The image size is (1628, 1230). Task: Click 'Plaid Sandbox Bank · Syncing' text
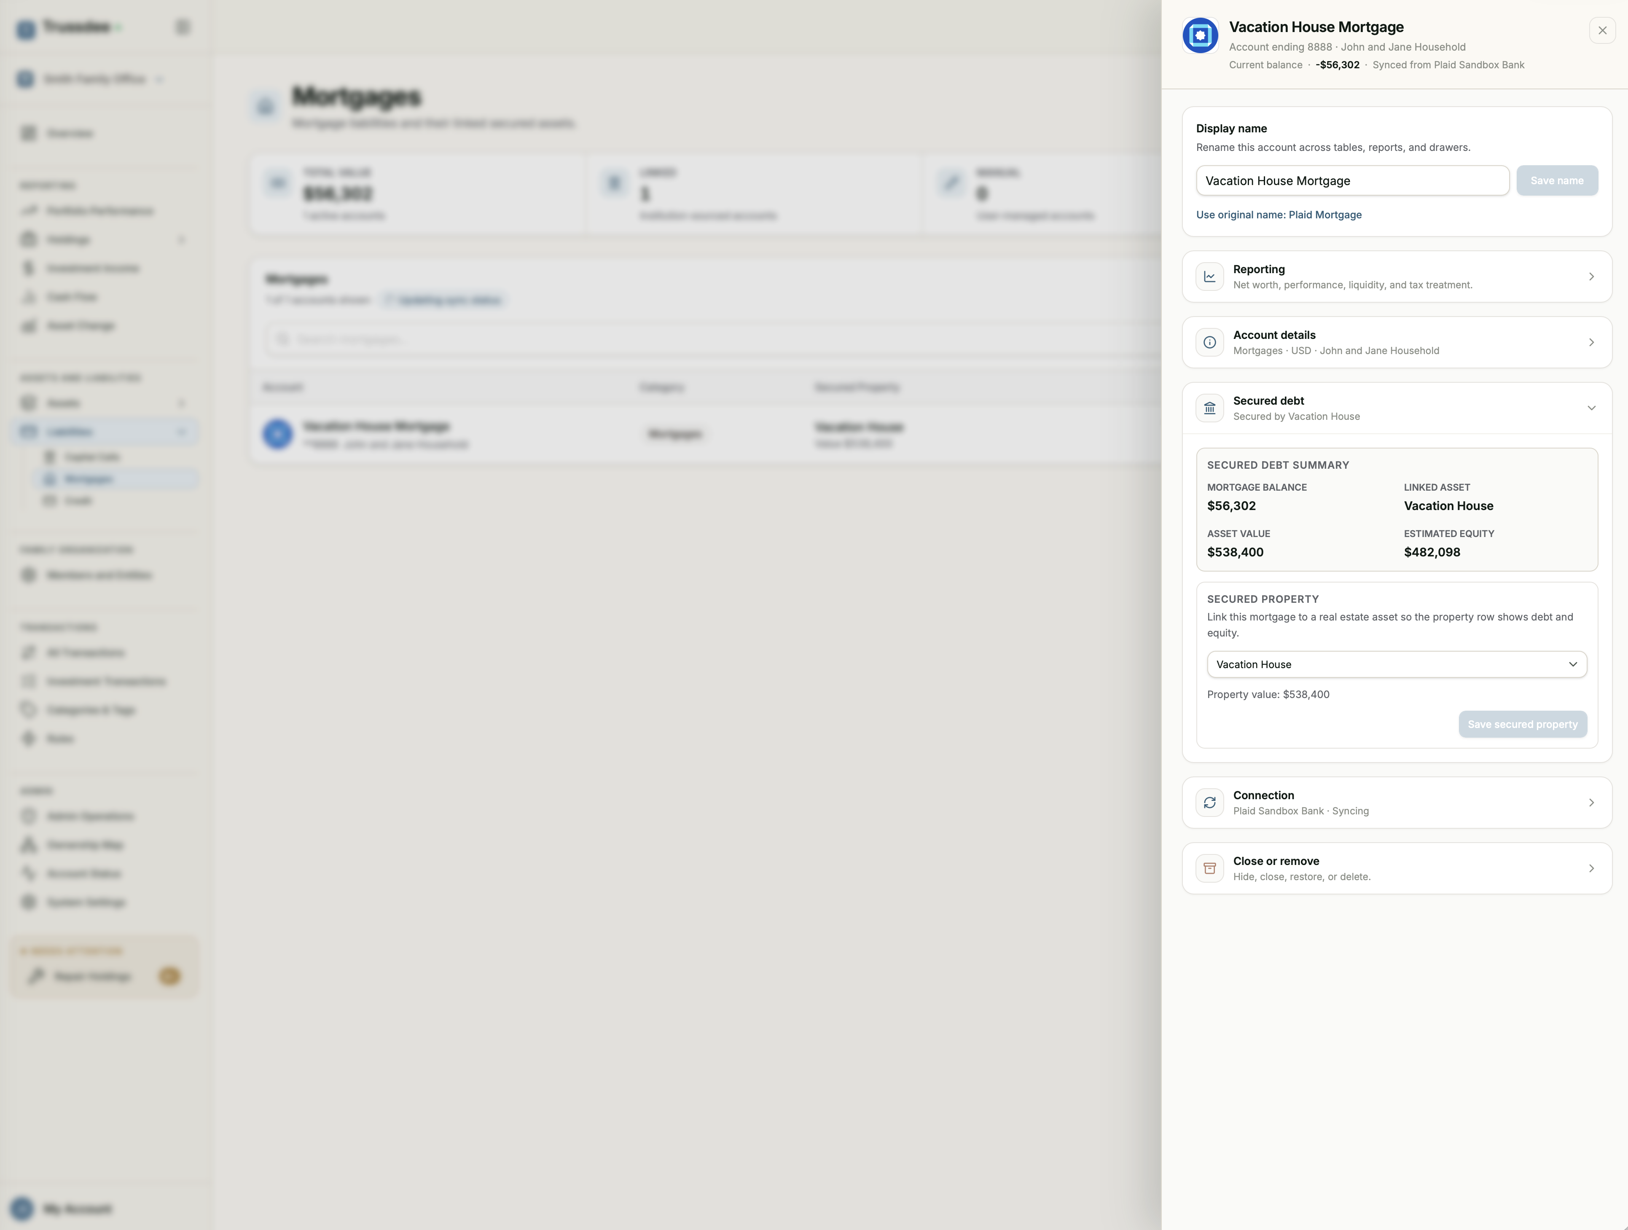click(1300, 811)
